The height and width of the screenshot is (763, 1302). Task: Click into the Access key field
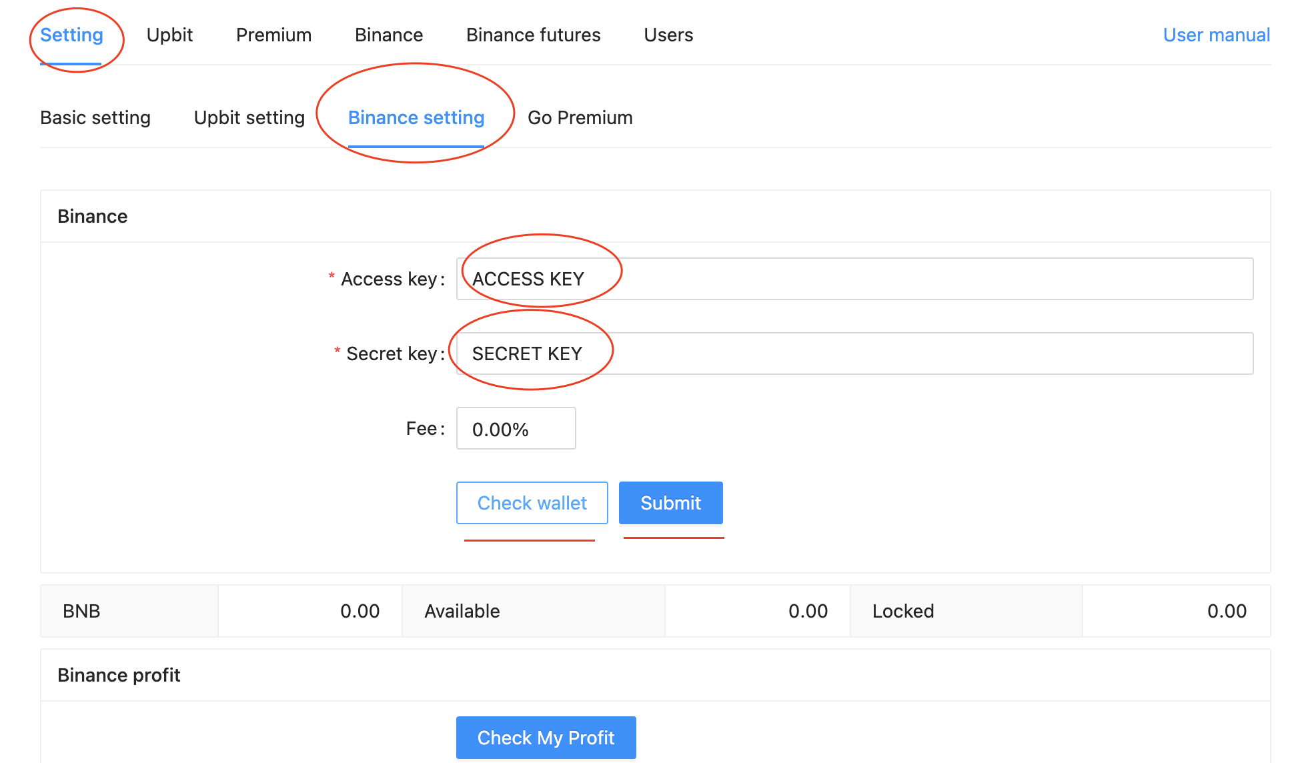(x=854, y=279)
